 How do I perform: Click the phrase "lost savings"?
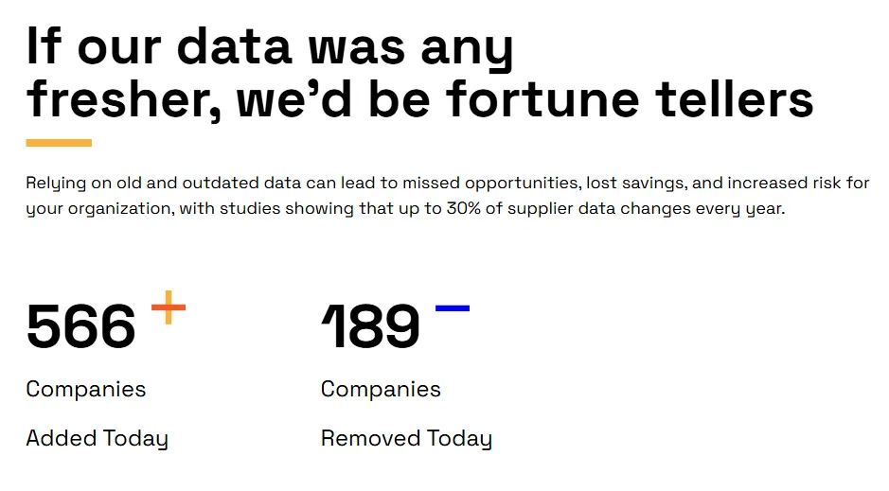click(x=634, y=184)
